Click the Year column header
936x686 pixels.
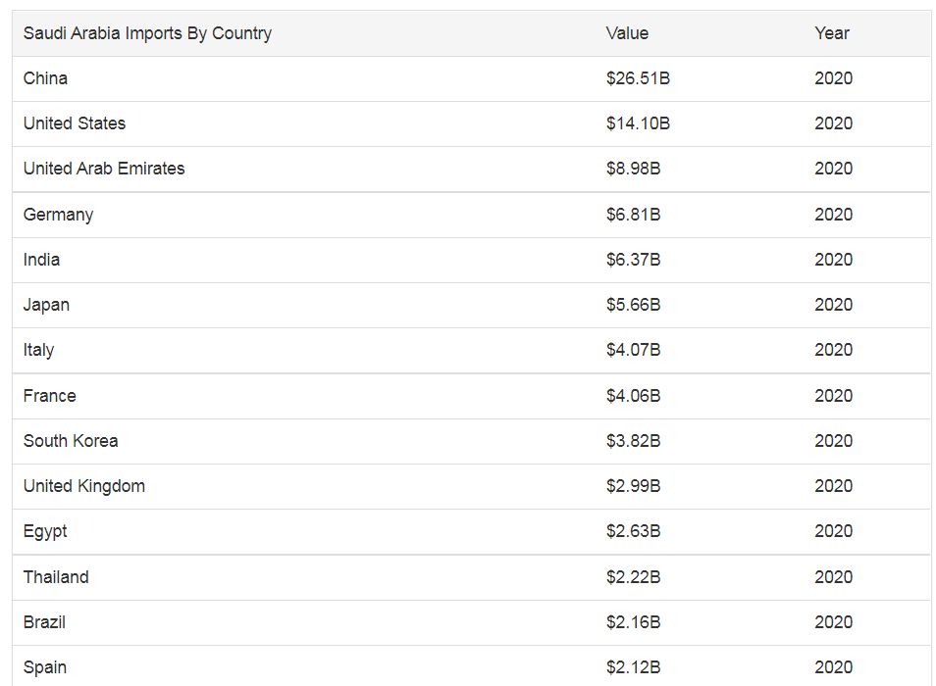(x=831, y=33)
